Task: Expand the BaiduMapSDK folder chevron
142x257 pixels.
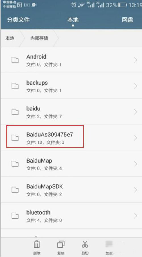Action: [135, 190]
